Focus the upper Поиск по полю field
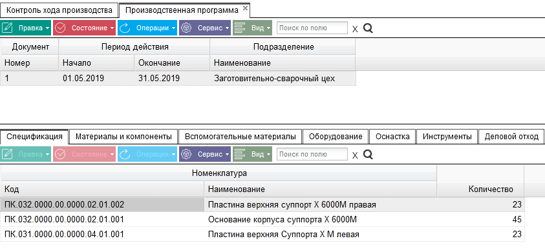 (312, 28)
